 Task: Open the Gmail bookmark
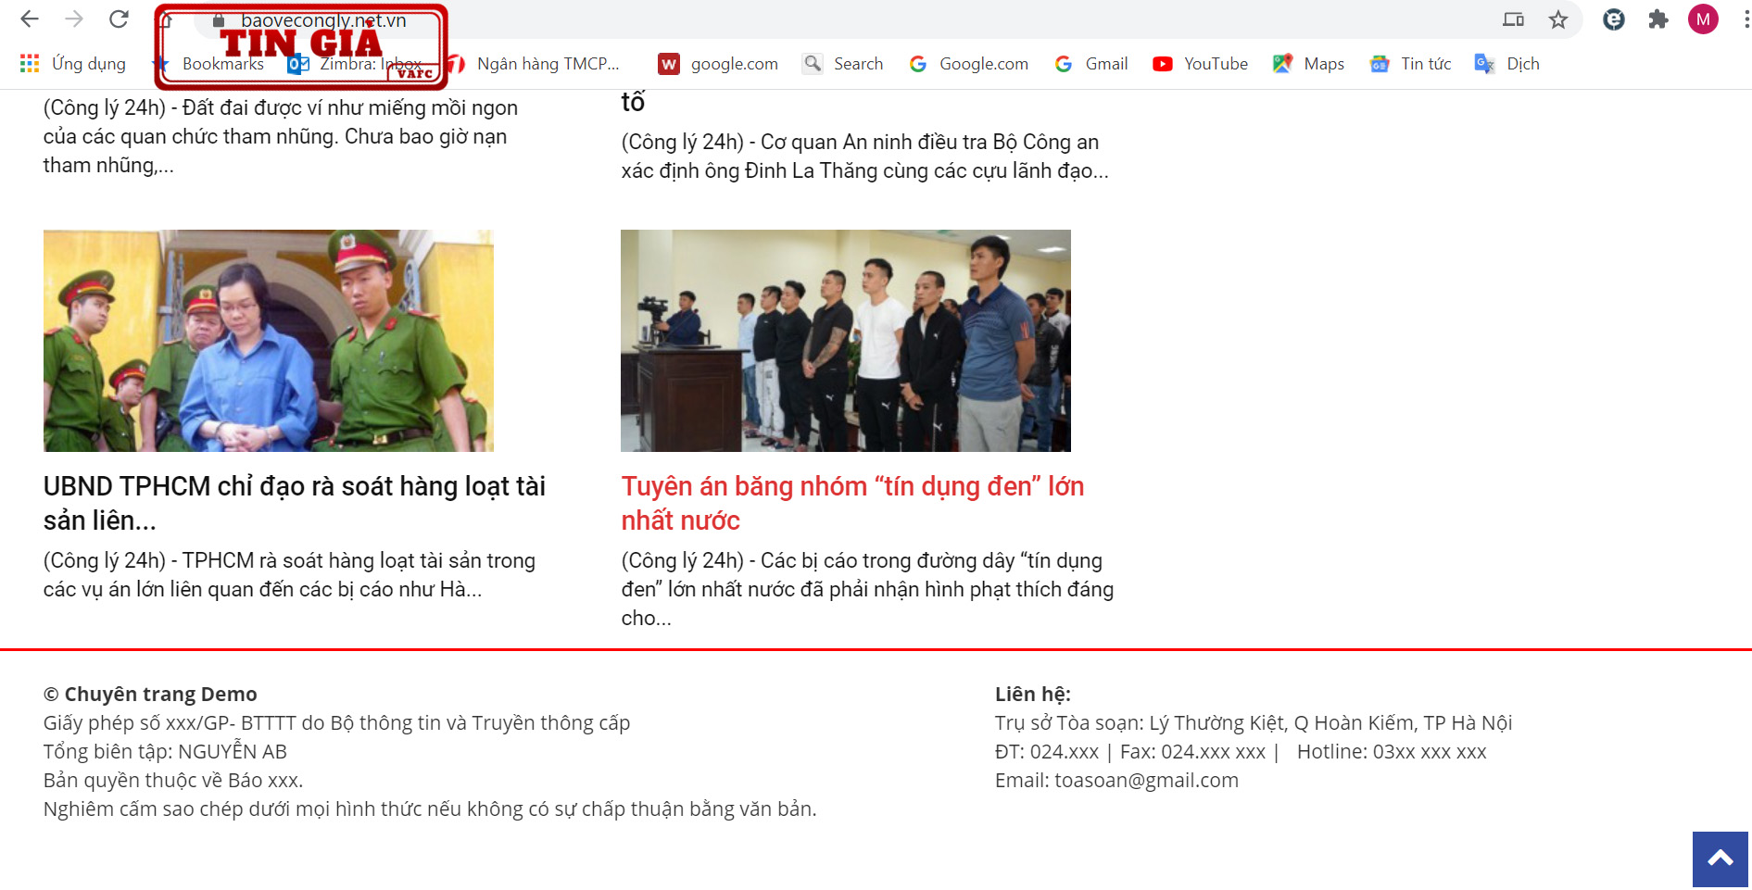tap(1091, 64)
